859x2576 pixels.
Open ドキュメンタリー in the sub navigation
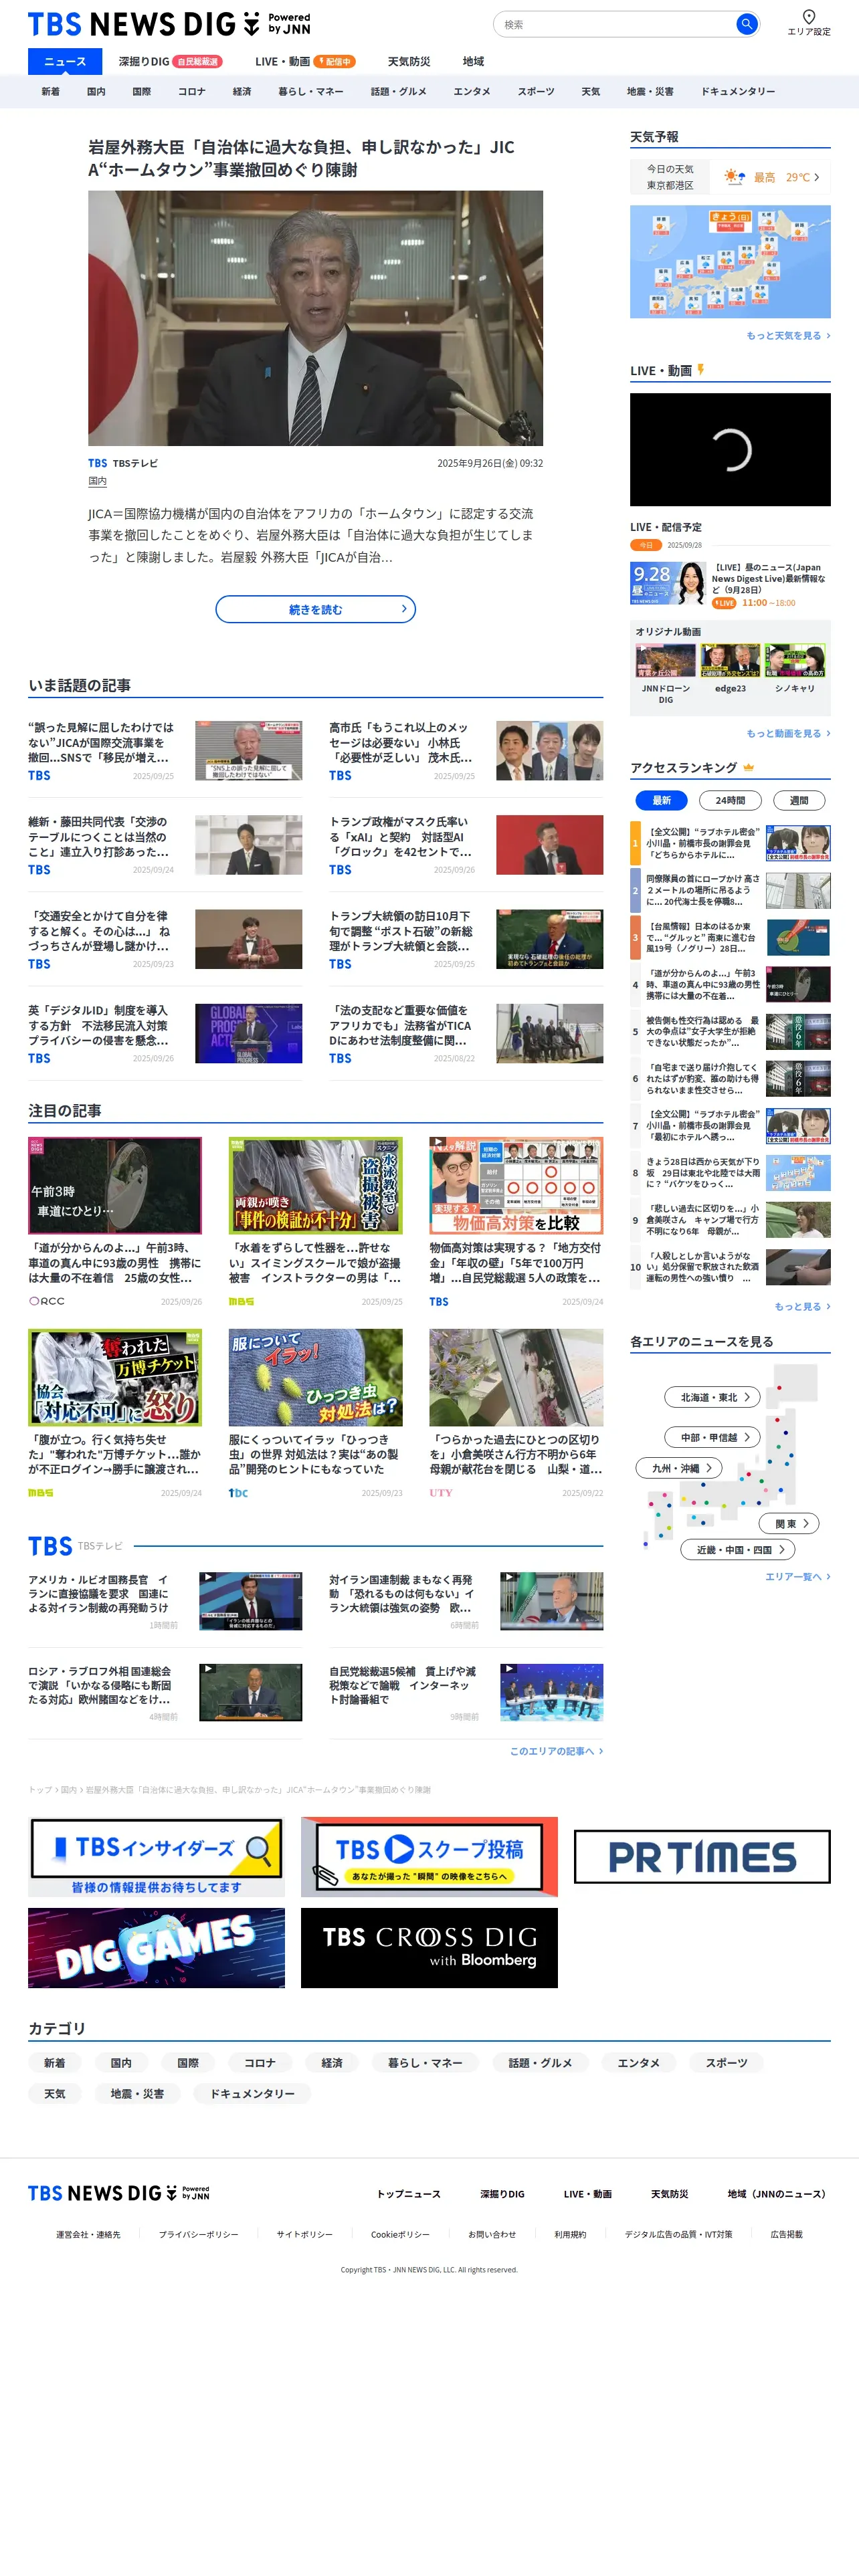click(x=738, y=92)
